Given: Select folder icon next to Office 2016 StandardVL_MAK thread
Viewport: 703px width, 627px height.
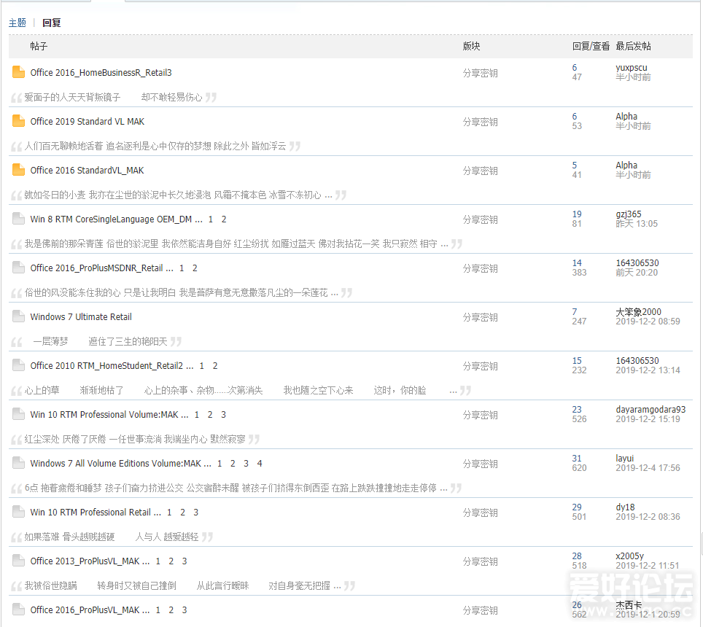Looking at the screenshot, I should (x=18, y=170).
